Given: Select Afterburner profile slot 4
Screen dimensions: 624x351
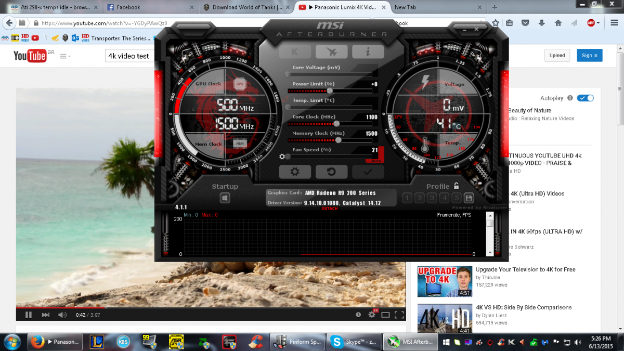Looking at the screenshot, I should coord(444,198).
